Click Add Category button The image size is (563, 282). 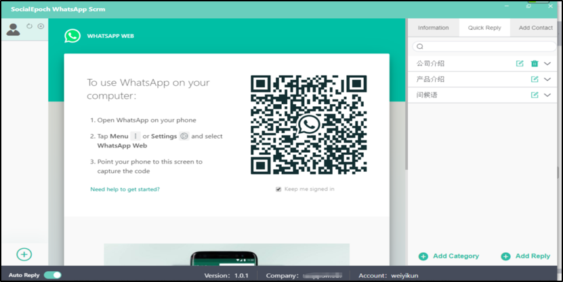[449, 256]
